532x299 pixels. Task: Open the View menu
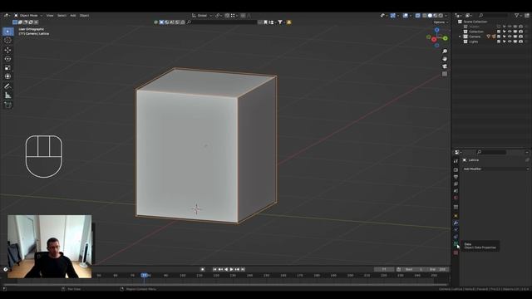point(50,15)
